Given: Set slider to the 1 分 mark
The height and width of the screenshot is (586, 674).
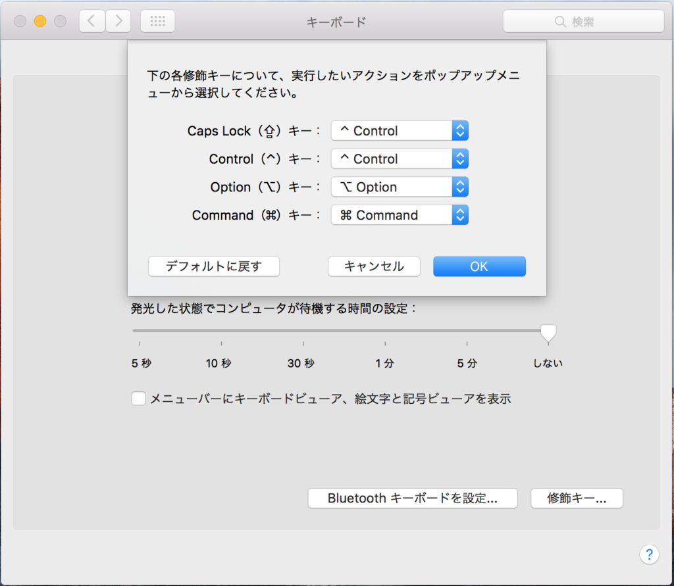Looking at the screenshot, I should (x=385, y=331).
